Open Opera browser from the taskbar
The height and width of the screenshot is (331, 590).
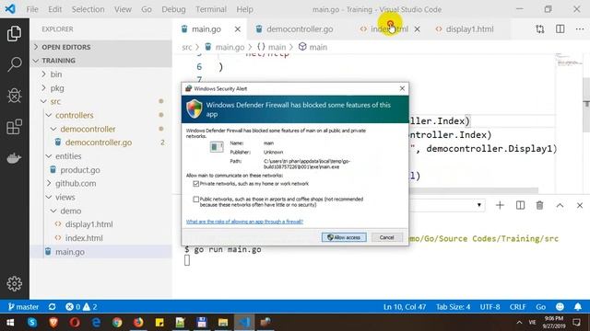click(75, 323)
